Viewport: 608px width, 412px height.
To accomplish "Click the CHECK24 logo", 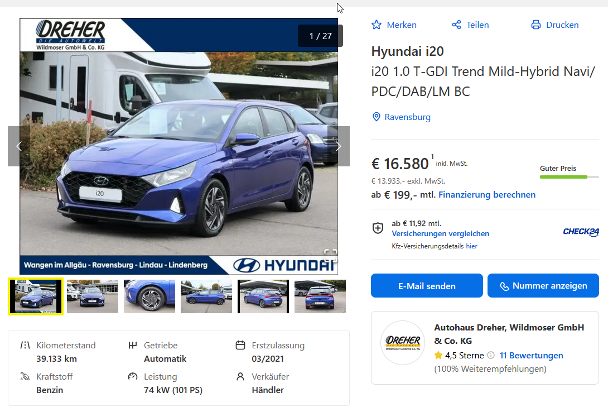I will tap(581, 232).
